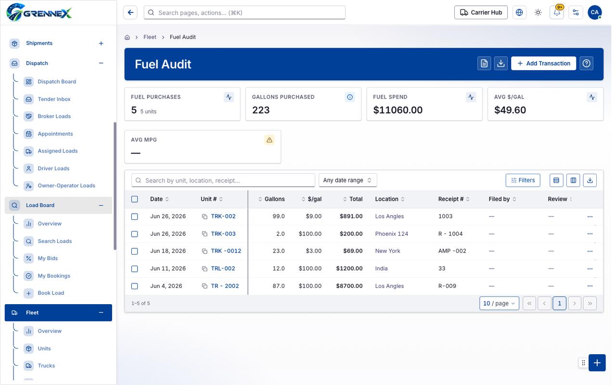This screenshot has width=616, height=385.
Task: Click the Fuel Purchases trend icon
Action: click(x=229, y=97)
